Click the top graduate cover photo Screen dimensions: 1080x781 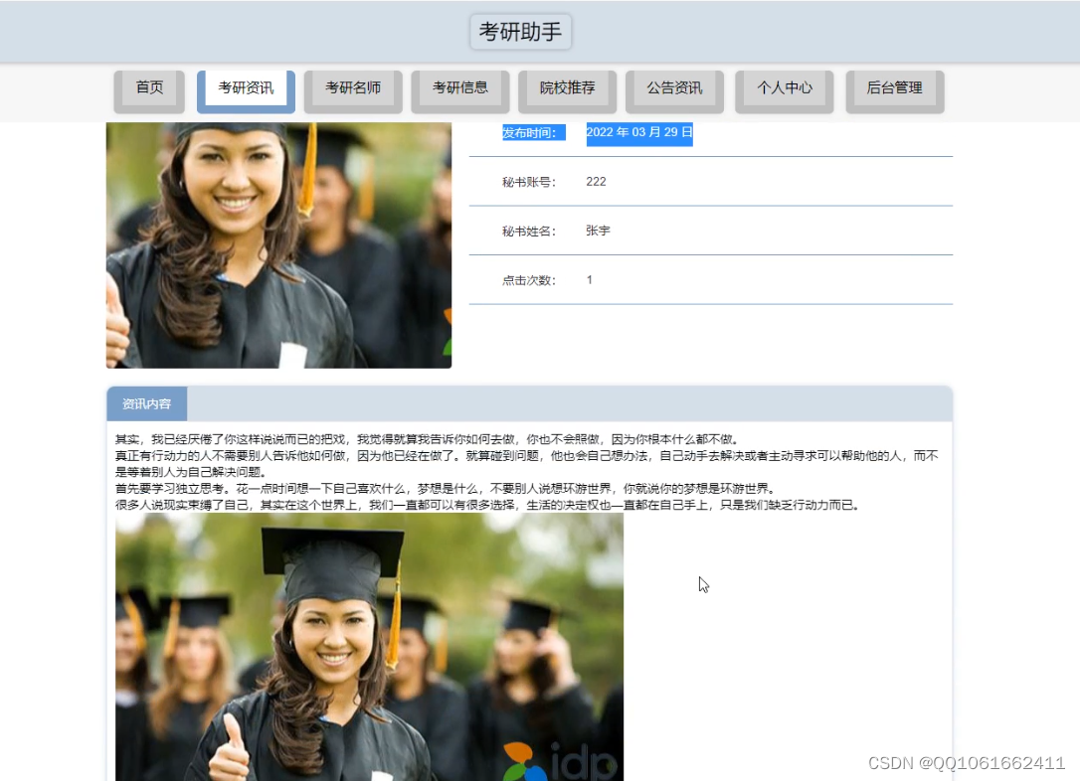point(279,245)
